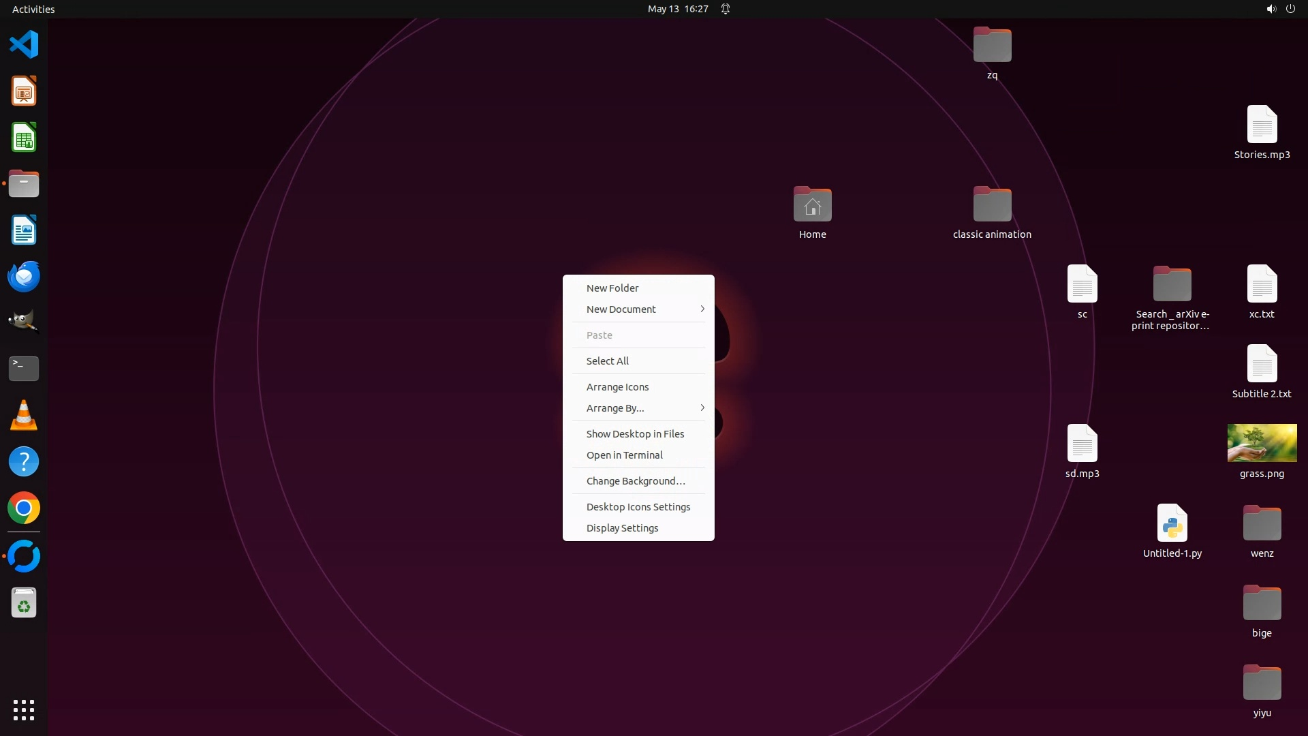Screen dimensions: 1308x736
Task: Open the Trash icon in dock
Action: 24,603
